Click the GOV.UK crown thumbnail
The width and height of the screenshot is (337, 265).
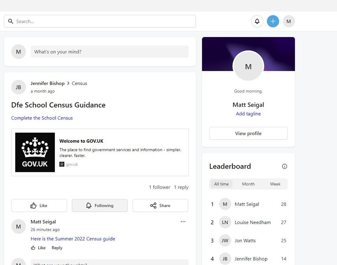(35, 152)
